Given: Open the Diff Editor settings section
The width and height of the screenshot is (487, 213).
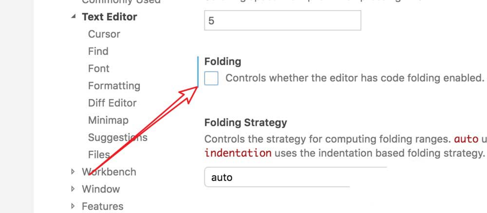Looking at the screenshot, I should tap(112, 103).
